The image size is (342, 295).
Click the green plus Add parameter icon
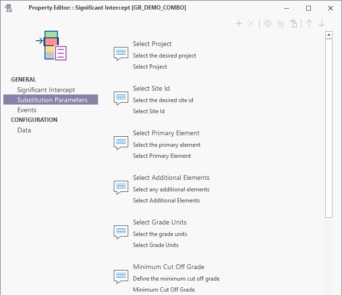click(239, 24)
